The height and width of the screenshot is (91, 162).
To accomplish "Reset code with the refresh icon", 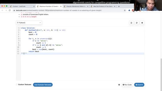I will pyautogui.click(x=137, y=23).
